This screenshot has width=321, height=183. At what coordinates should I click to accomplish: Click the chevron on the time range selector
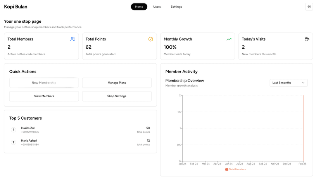point(303,83)
